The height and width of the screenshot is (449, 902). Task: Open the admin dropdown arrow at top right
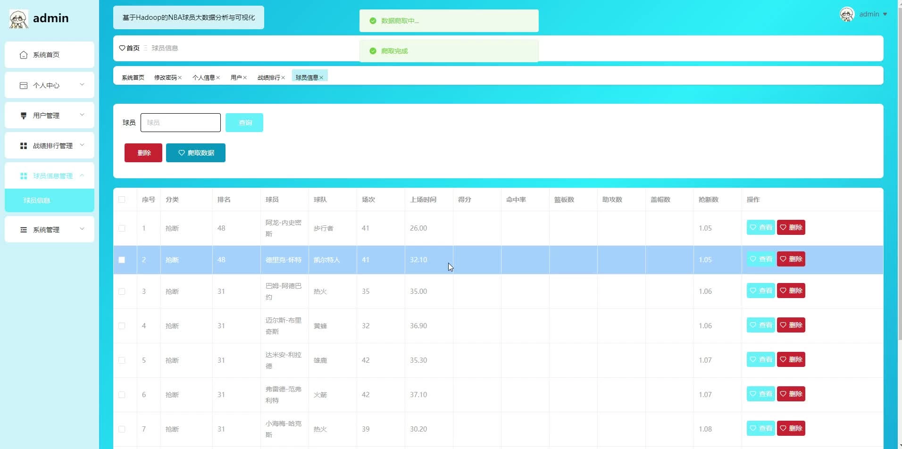[885, 14]
